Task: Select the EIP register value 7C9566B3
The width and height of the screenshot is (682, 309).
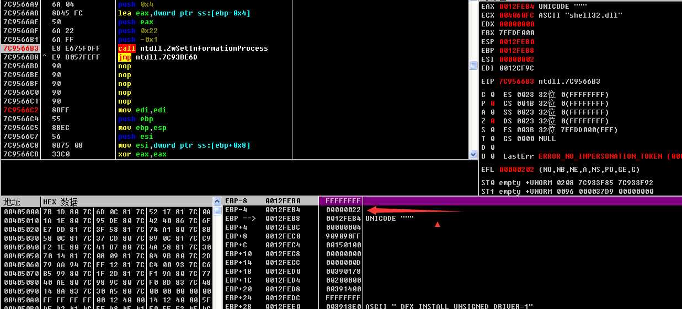Action: point(516,82)
